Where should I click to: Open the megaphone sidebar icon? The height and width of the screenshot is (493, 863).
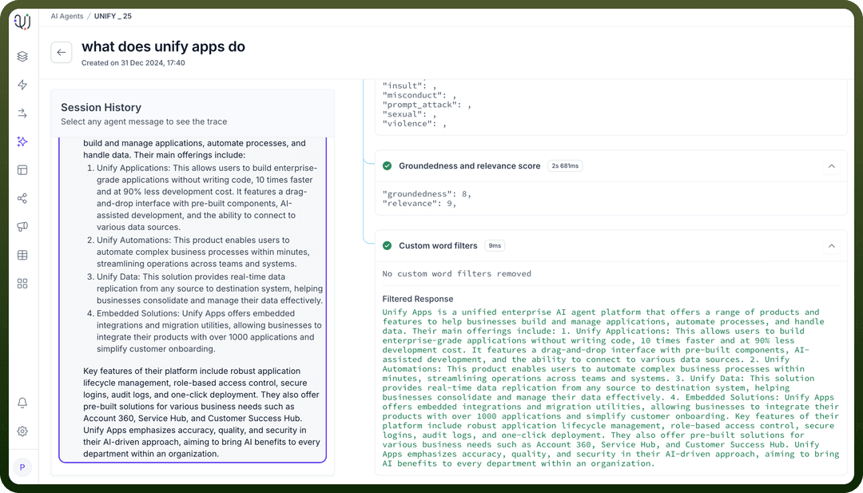pyautogui.click(x=22, y=227)
